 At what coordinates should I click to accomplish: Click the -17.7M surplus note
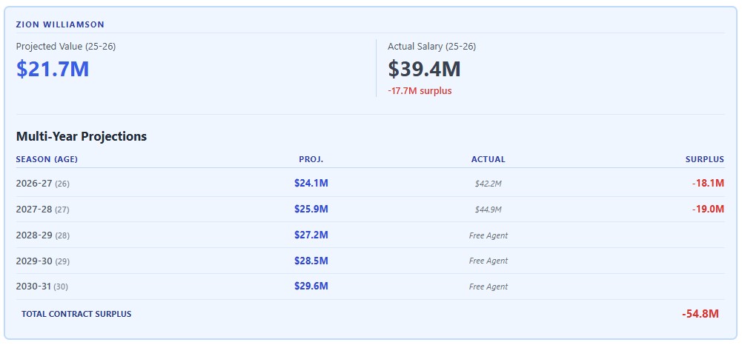tap(420, 91)
